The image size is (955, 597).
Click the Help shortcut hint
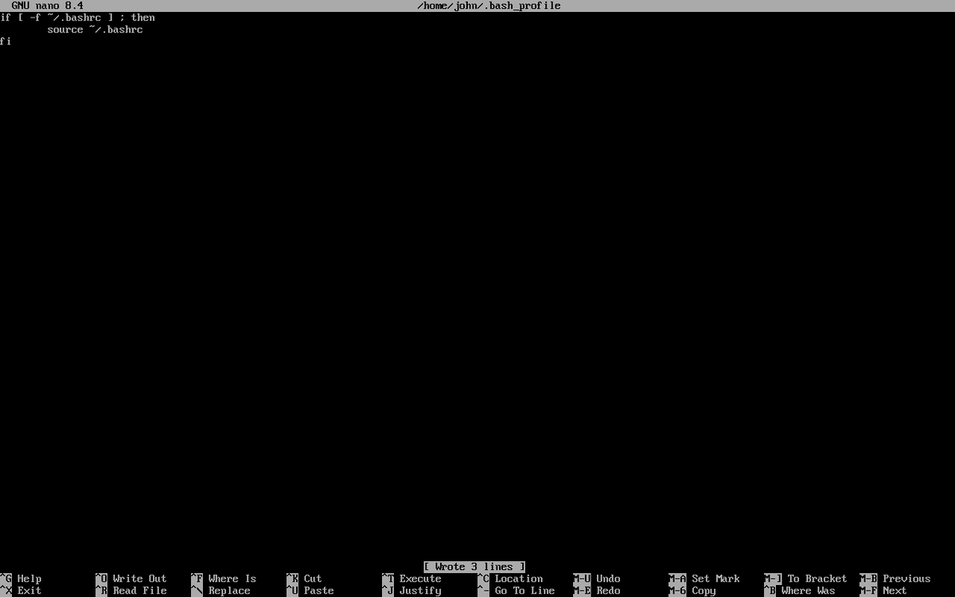tap(21, 579)
